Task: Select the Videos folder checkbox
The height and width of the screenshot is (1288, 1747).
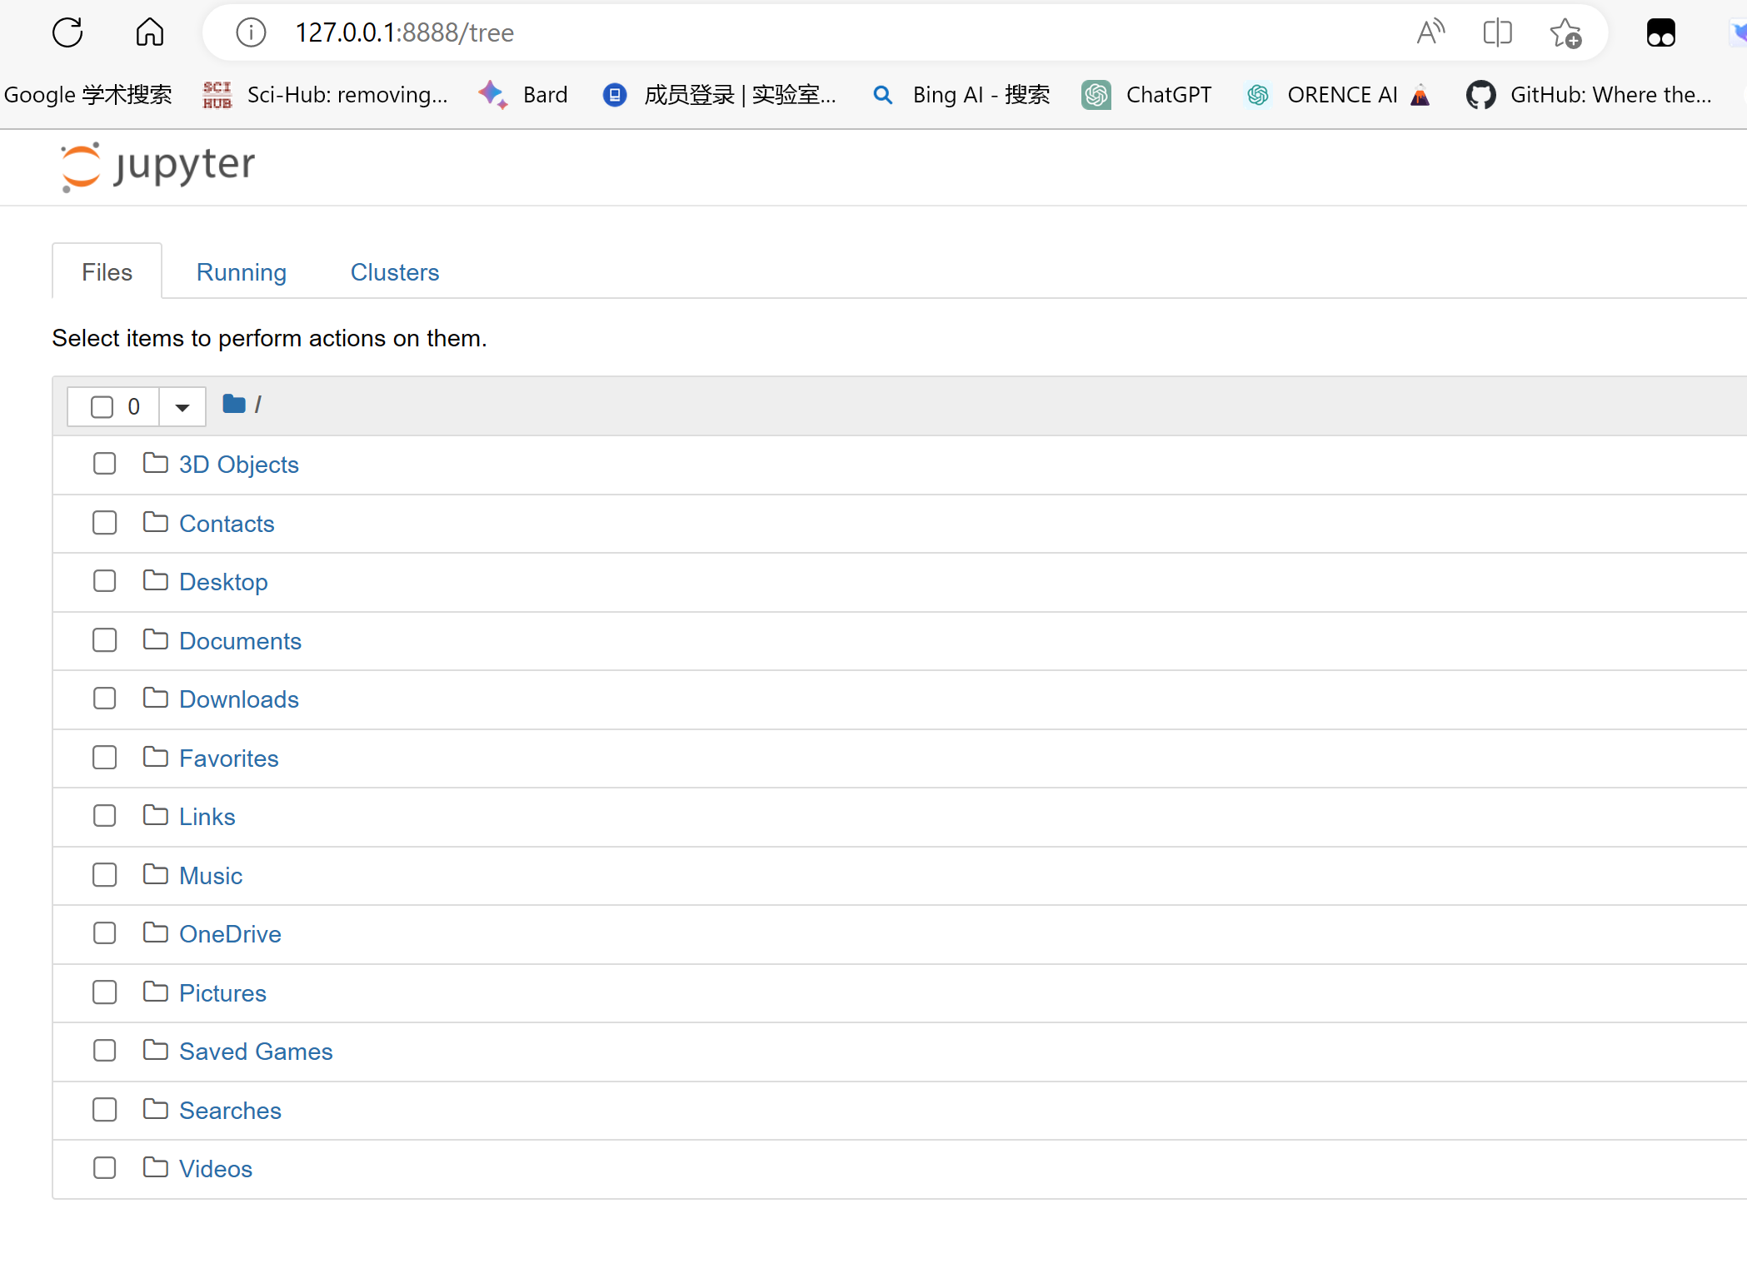Action: 104,1168
